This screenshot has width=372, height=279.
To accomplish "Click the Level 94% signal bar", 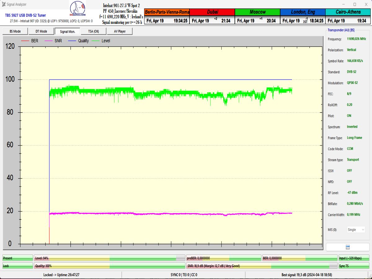I will click(110, 258).
